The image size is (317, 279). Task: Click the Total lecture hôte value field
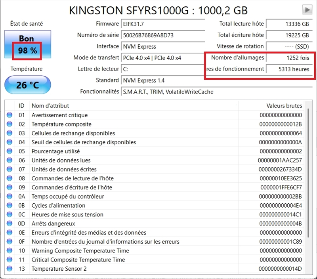pos(288,24)
